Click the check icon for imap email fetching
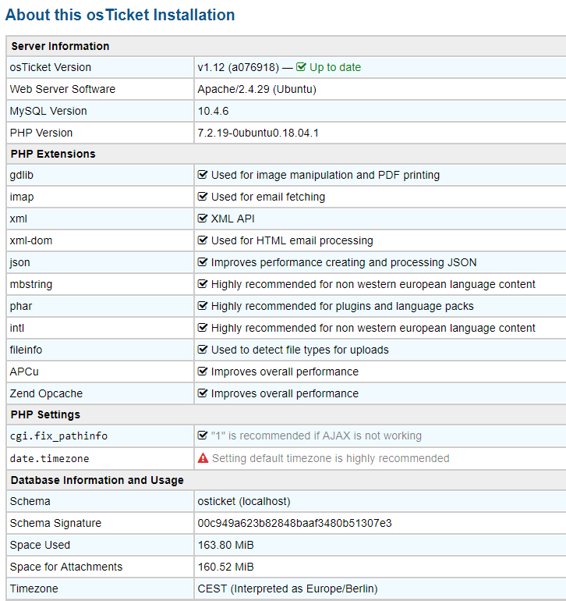This screenshot has height=601, width=566. coord(202,197)
